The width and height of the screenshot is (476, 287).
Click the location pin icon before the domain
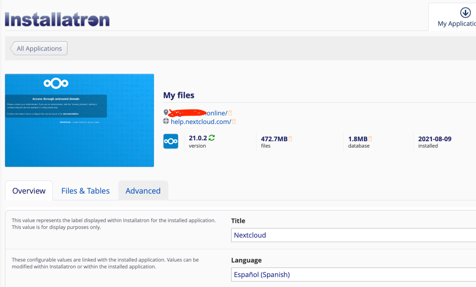(x=166, y=112)
